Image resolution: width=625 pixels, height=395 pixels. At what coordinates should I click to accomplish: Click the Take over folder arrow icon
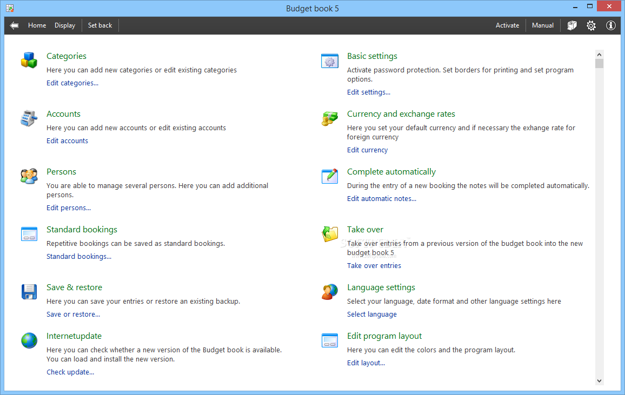(x=330, y=234)
